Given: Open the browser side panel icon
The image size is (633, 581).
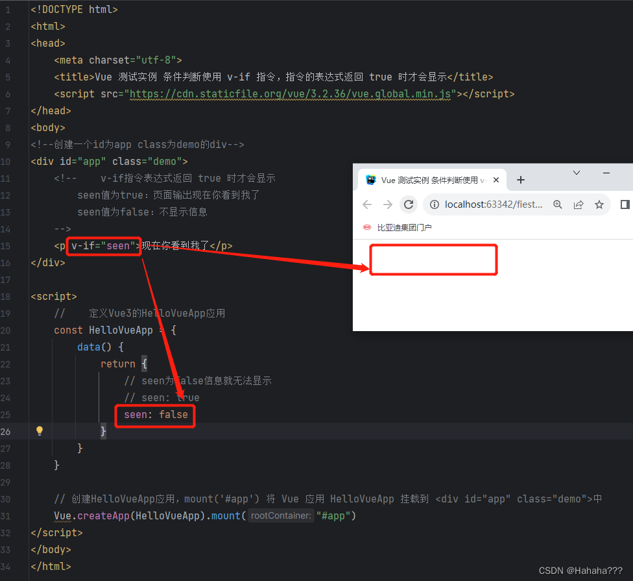Looking at the screenshot, I should pos(625,204).
